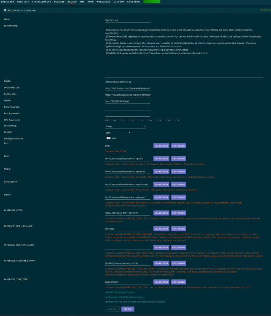The width and height of the screenshot is (271, 316).
Task: Click plus icon to add another path or variable
Action: tap(106, 302)
